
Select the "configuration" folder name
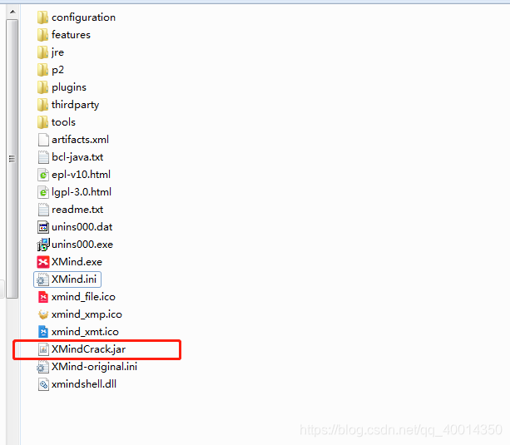pos(83,17)
